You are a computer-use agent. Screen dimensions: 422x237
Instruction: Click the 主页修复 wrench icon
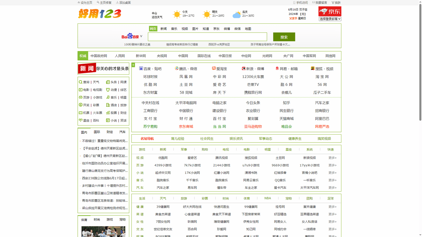98,2
